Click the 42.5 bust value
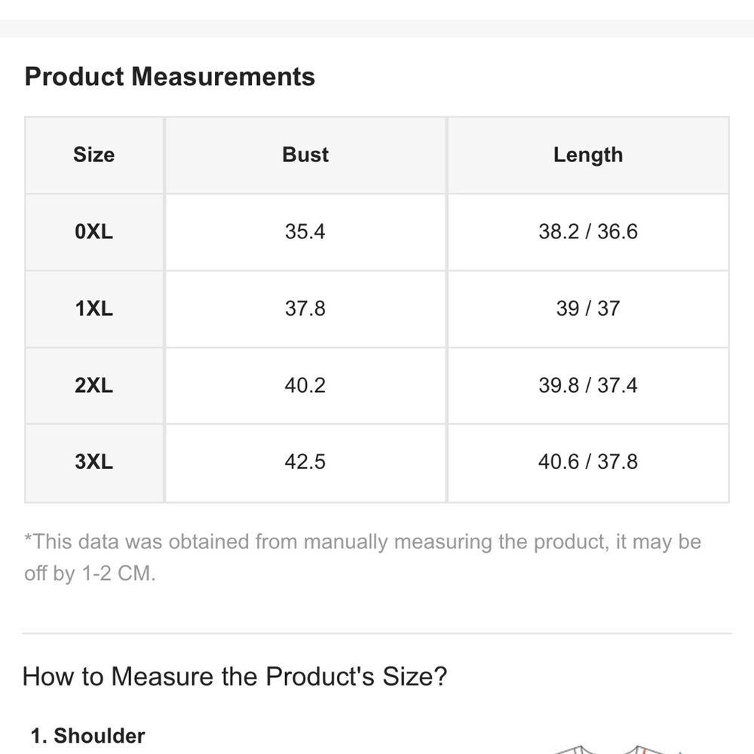 coord(305,461)
